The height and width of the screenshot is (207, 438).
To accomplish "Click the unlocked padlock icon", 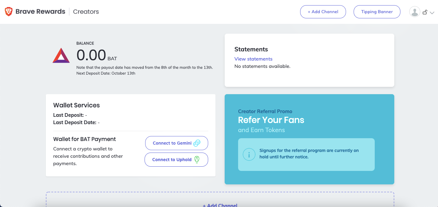I will coord(425,12).
